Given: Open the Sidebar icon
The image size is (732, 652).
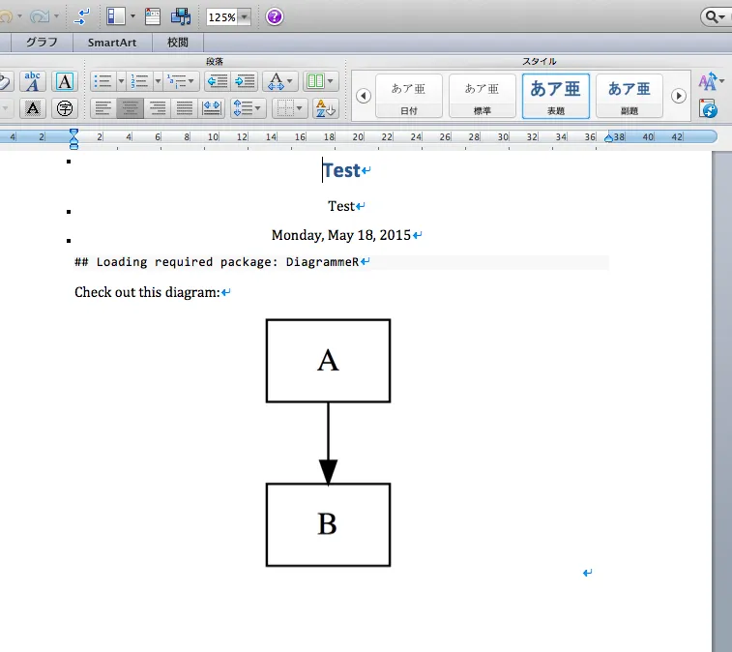Looking at the screenshot, I should point(115,16).
